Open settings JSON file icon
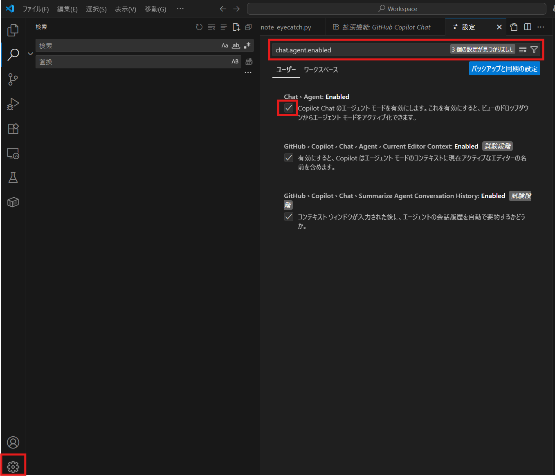This screenshot has width=555, height=476. [x=514, y=27]
